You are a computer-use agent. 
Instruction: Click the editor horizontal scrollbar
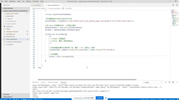[x=87, y=79]
